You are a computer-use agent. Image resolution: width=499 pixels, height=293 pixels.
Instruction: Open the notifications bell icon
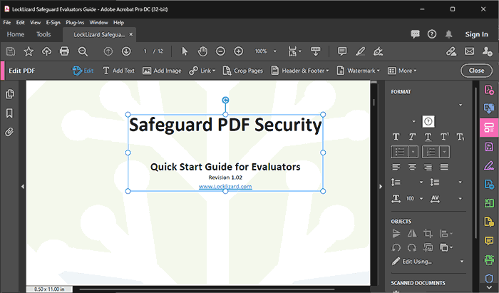(x=448, y=34)
